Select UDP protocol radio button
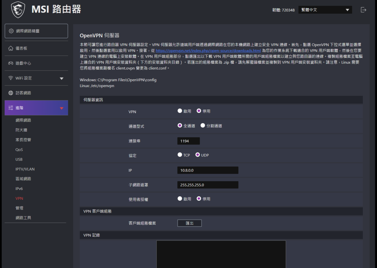 (198, 155)
